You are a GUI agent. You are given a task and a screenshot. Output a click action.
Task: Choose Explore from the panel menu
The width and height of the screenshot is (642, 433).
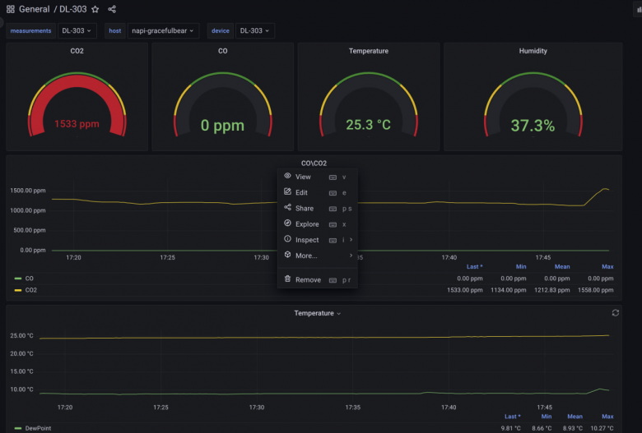[318, 224]
